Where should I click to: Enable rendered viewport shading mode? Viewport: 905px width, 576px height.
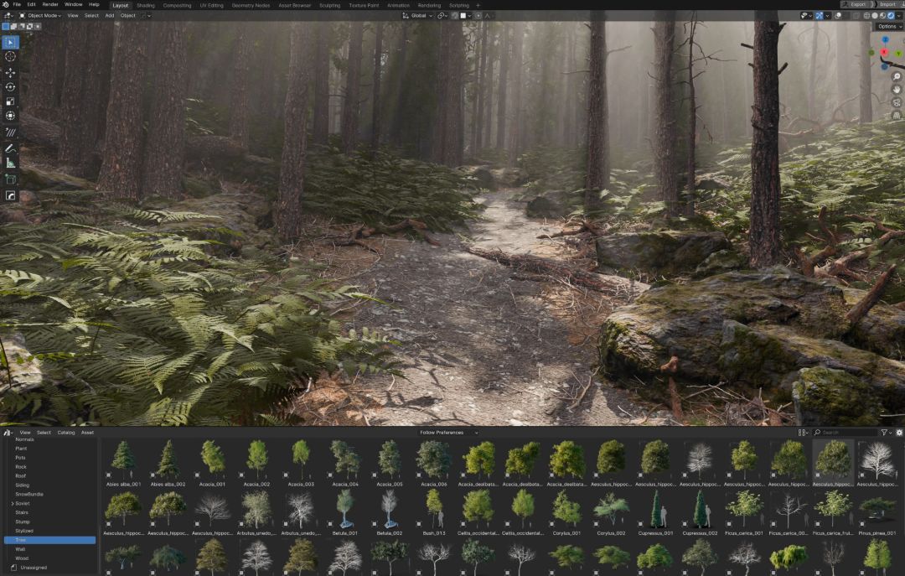(890, 15)
